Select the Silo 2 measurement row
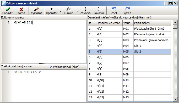Viewport: 179px width, 103px height. click(x=129, y=51)
